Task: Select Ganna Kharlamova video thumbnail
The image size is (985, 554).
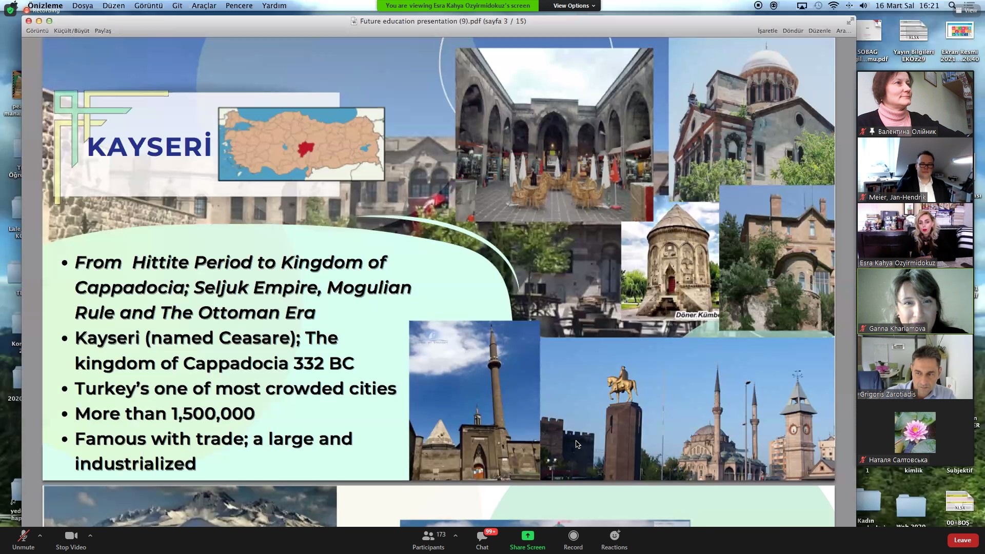Action: pyautogui.click(x=915, y=301)
